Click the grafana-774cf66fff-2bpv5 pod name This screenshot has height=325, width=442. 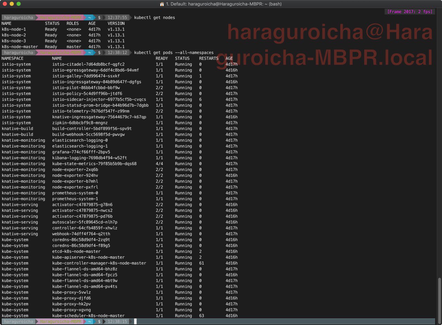[x=81, y=152]
